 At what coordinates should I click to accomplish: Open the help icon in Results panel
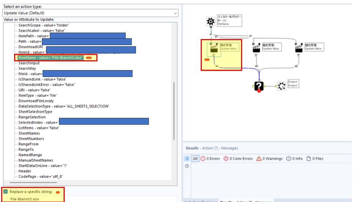(187, 166)
